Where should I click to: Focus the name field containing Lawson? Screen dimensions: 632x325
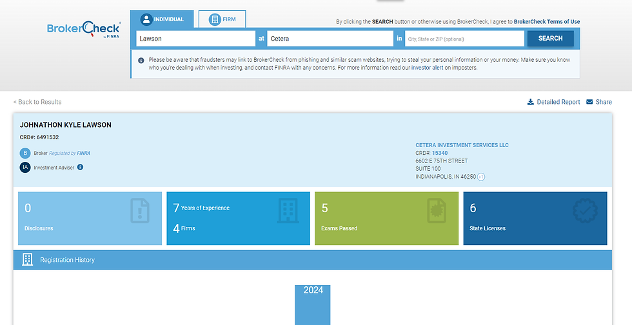click(x=196, y=39)
